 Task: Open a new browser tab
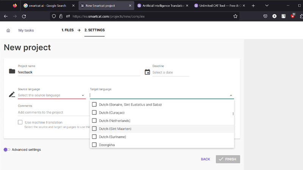point(253,6)
